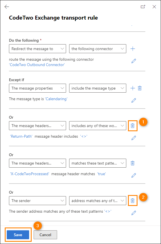Image resolution: width=161 pixels, height=244 pixels.
Task: Delete the Return-Path header exception
Action: tap(132, 126)
